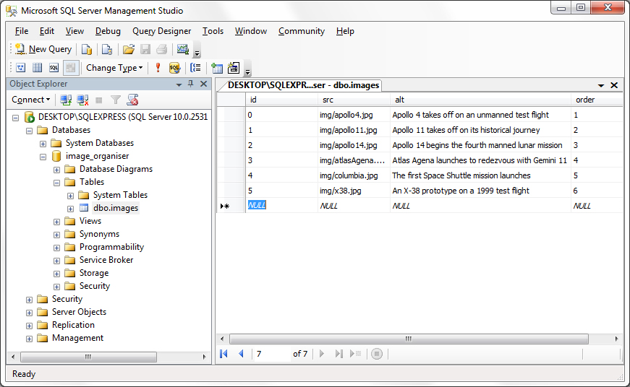
Task: Go to first row navigation button
Action: click(x=224, y=354)
